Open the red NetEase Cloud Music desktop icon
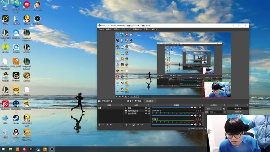270x152 pixels. [5, 105]
